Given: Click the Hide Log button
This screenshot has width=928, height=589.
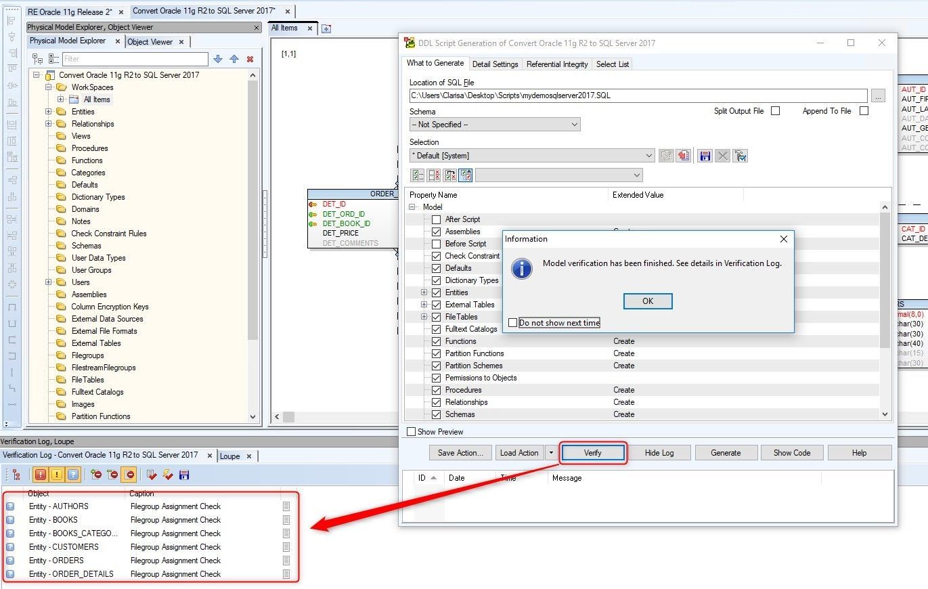Looking at the screenshot, I should tap(659, 453).
